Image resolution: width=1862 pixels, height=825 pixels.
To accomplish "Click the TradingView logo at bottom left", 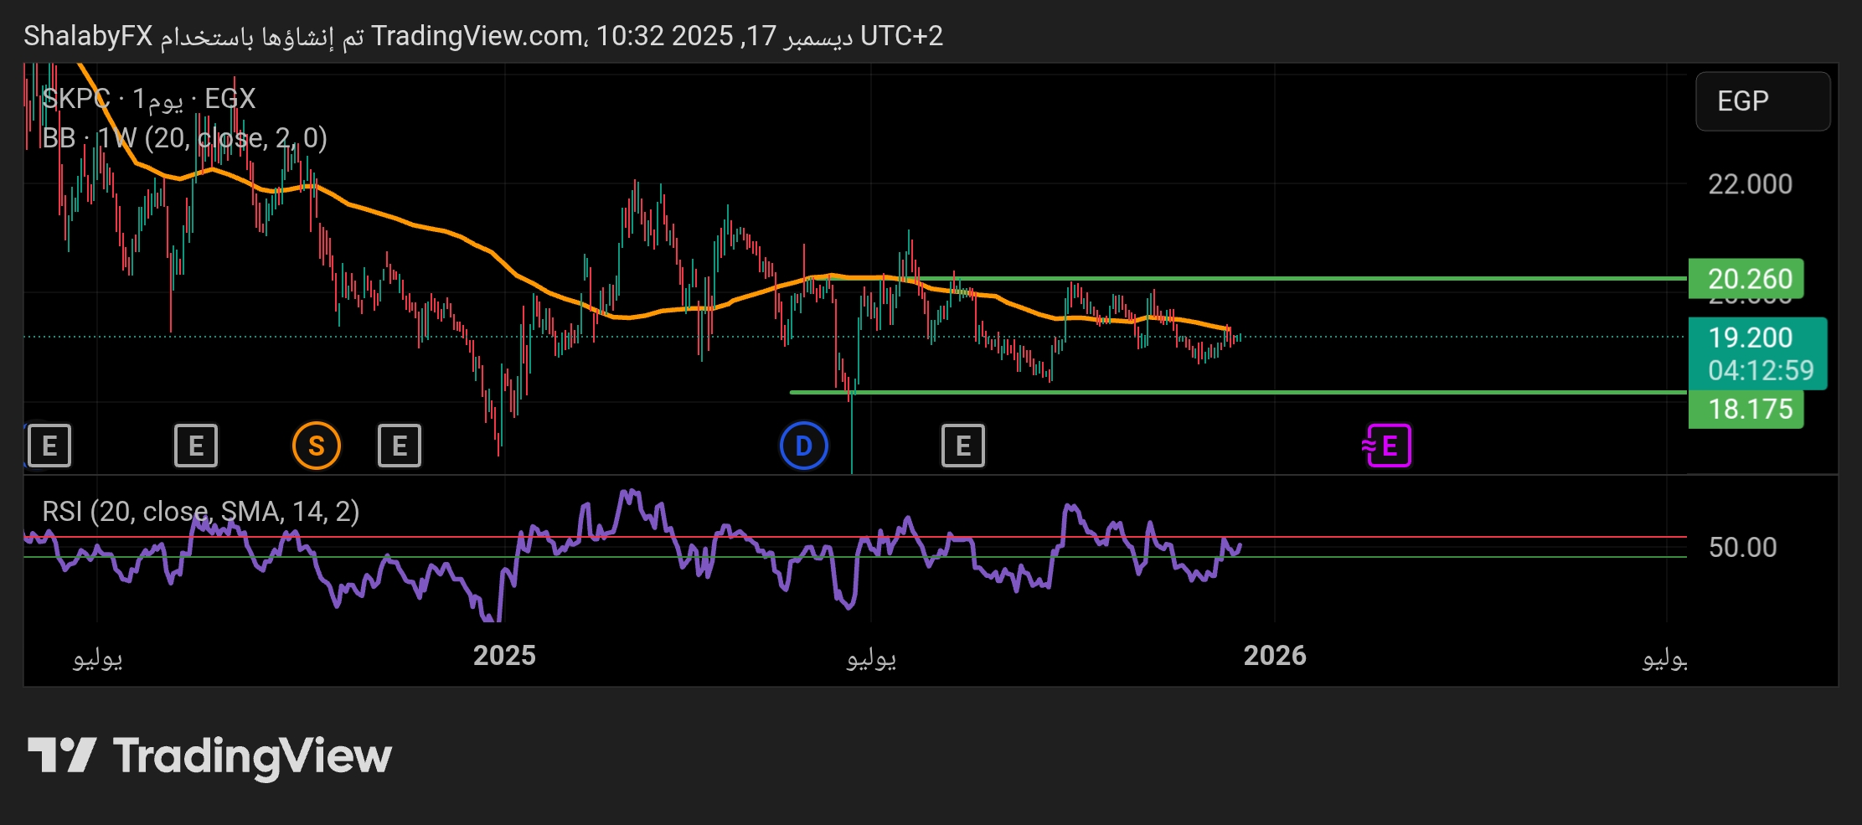I will coord(209,755).
